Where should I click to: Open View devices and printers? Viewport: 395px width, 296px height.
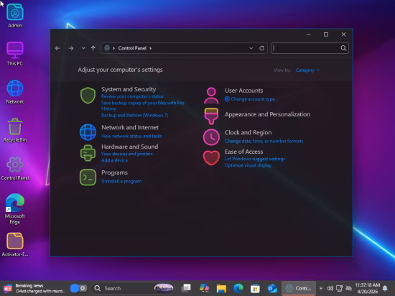(x=126, y=154)
